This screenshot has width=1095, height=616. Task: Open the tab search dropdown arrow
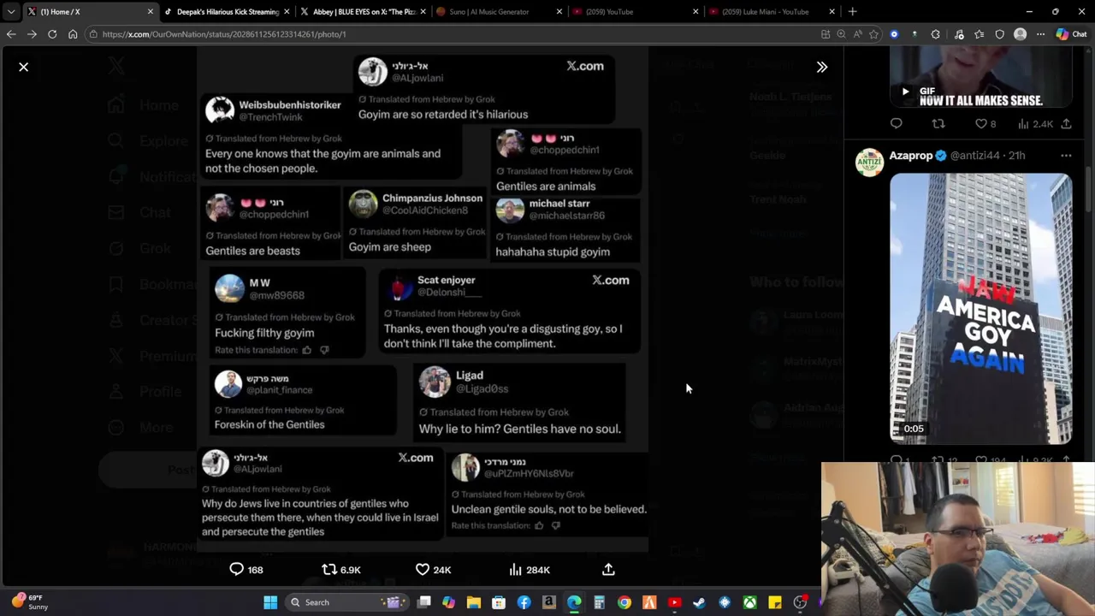point(10,12)
